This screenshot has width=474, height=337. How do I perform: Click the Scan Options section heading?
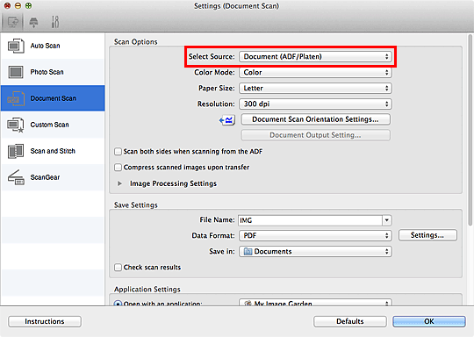click(136, 42)
